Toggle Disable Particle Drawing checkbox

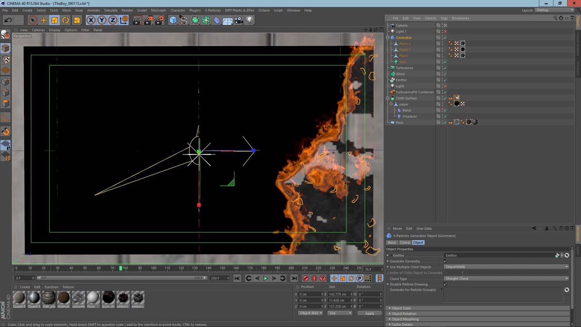pyautogui.click(x=446, y=284)
